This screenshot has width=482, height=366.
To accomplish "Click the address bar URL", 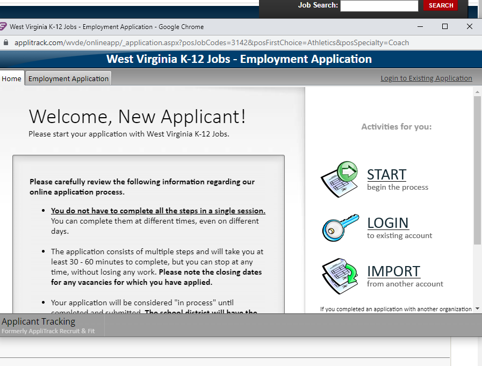I will coord(212,42).
